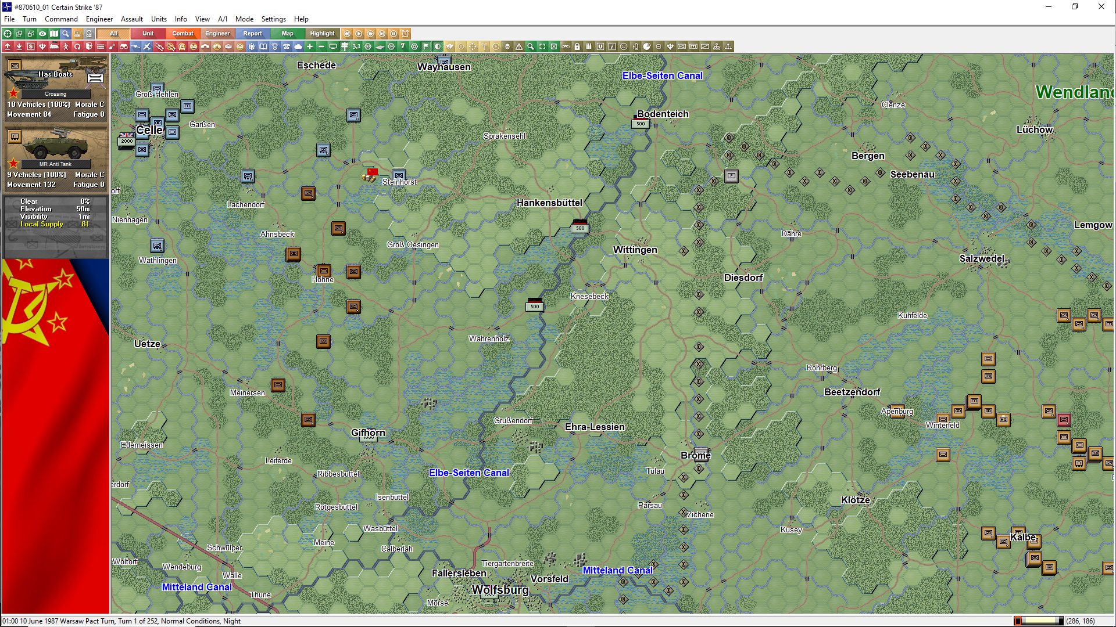Click the alarm clock icon

coord(405,34)
